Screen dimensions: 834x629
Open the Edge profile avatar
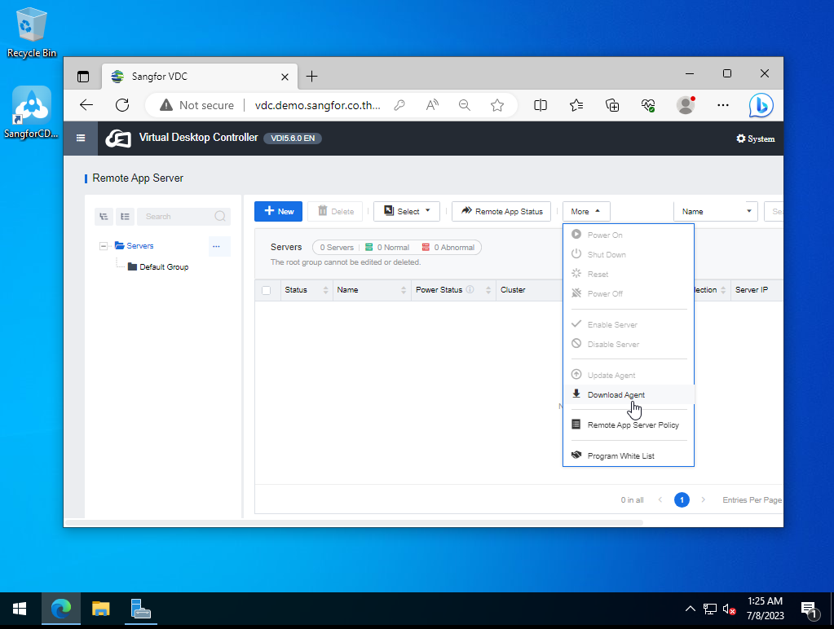[686, 105]
